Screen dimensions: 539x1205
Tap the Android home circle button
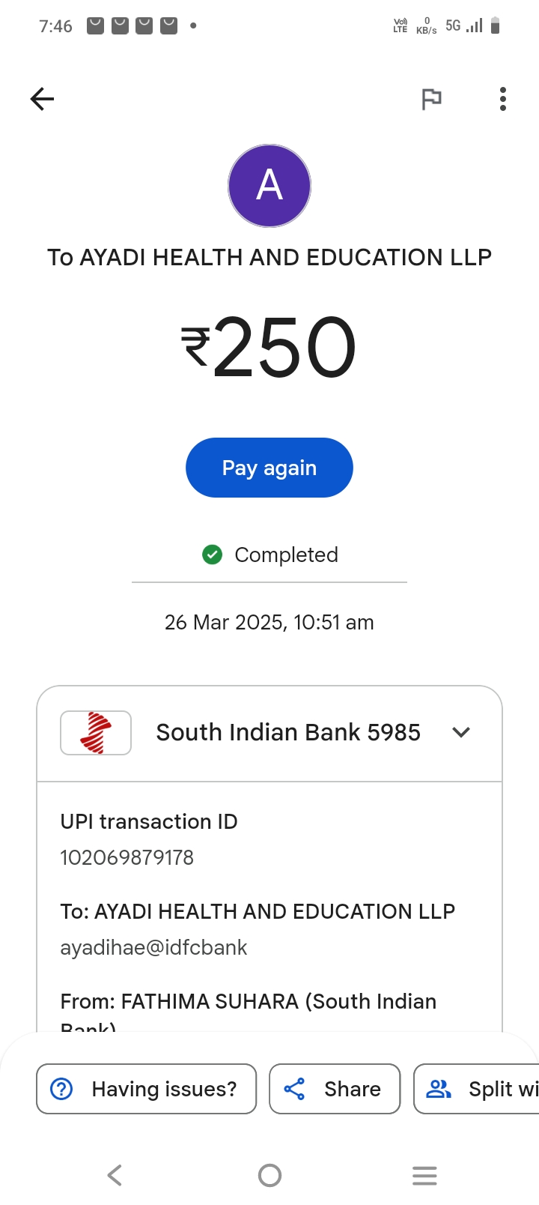[269, 1175]
